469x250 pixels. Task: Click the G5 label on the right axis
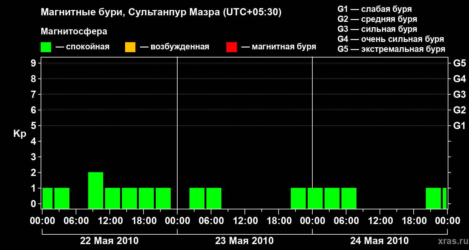click(459, 63)
